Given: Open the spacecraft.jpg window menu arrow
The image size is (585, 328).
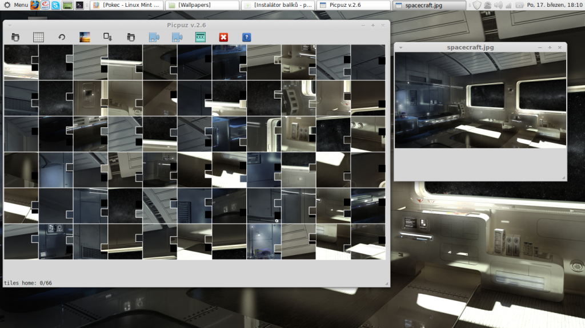Looking at the screenshot, I should click(x=400, y=48).
